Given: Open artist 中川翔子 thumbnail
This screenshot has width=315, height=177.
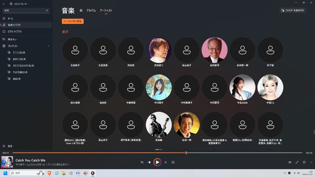Looking at the screenshot, I should 159,87.
